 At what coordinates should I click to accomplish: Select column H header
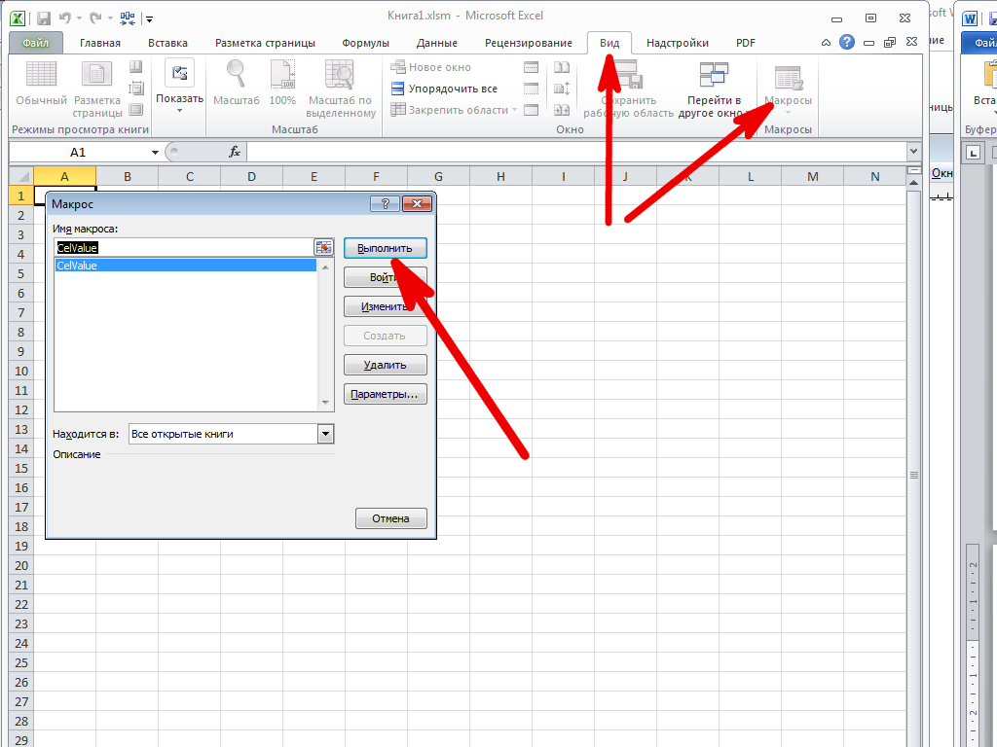click(x=501, y=177)
